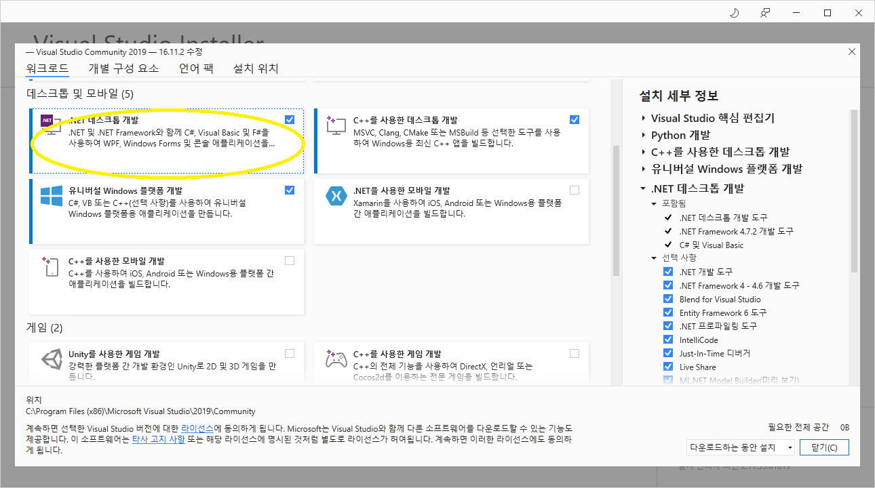Expand Visual Studio 핵심 편집기 details
Viewport: 875px width, 488px height.
643,118
